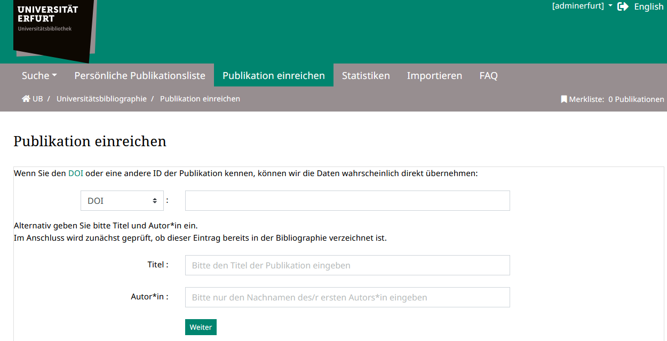The image size is (667, 341).
Task: Click the logout icon next to English
Action: point(623,6)
